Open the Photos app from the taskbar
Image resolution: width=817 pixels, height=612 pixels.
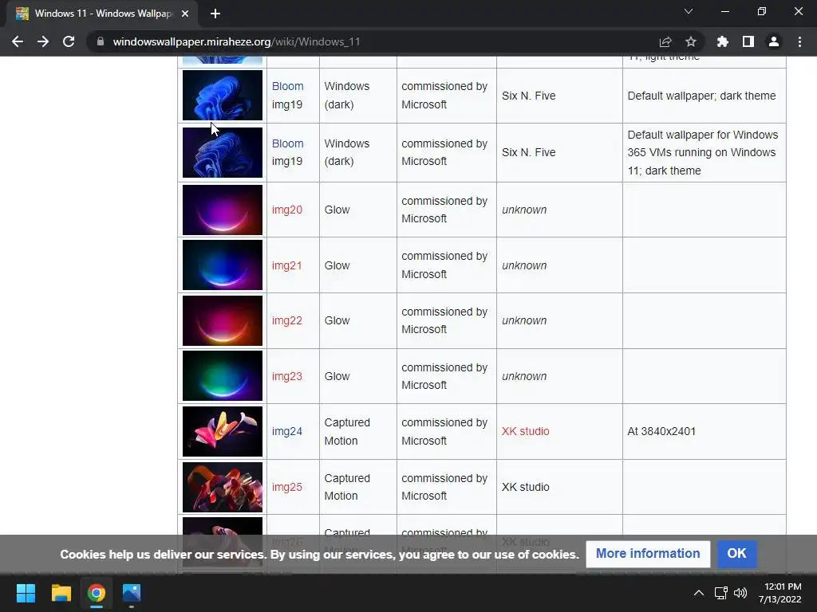(132, 593)
